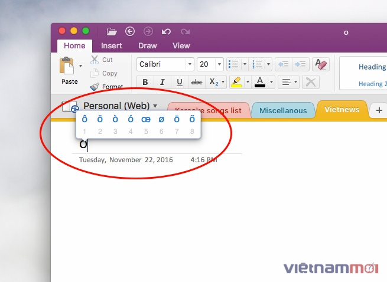Switch to the Draw ribbon tab
Image resolution: width=387 pixels, height=282 pixels.
pyautogui.click(x=148, y=45)
